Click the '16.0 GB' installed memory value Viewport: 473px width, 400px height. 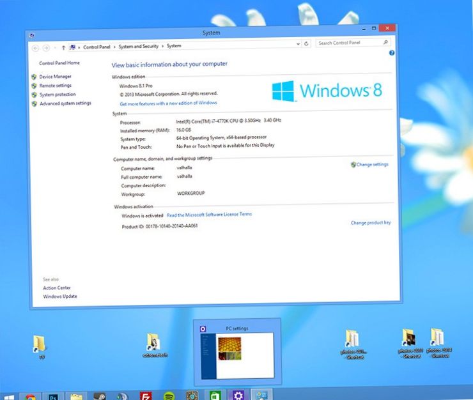(183, 130)
